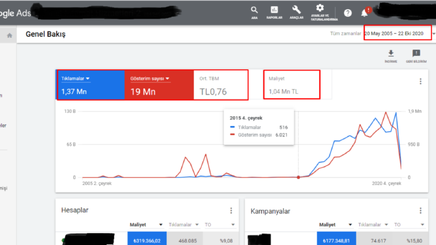
Task: Open overview chart three-dot menu
Action: 421,81
